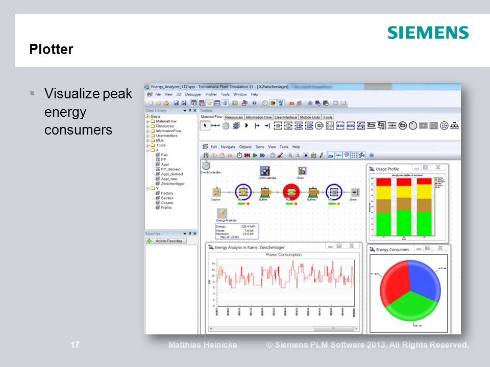The height and width of the screenshot is (367, 490).
Task: Toggle the comment bubble button in frame toolbar
Action: coord(347,155)
